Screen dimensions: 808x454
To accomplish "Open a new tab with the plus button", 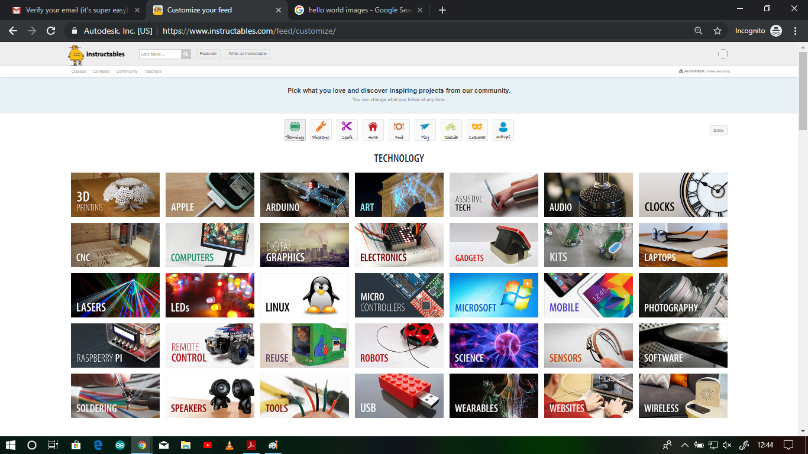I will [442, 10].
